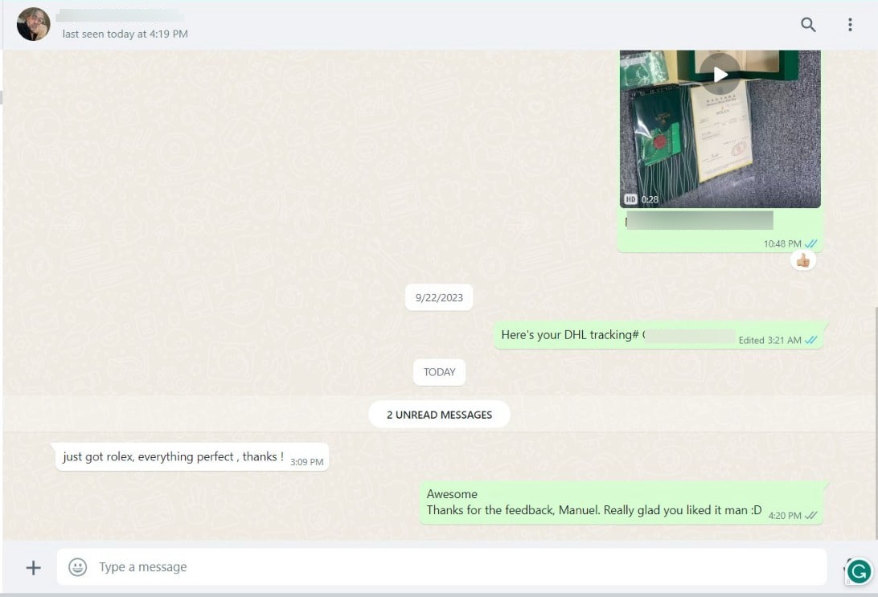Image resolution: width=878 pixels, height=597 pixels.
Task: Click the 'last seen today' status text
Action: tap(125, 34)
